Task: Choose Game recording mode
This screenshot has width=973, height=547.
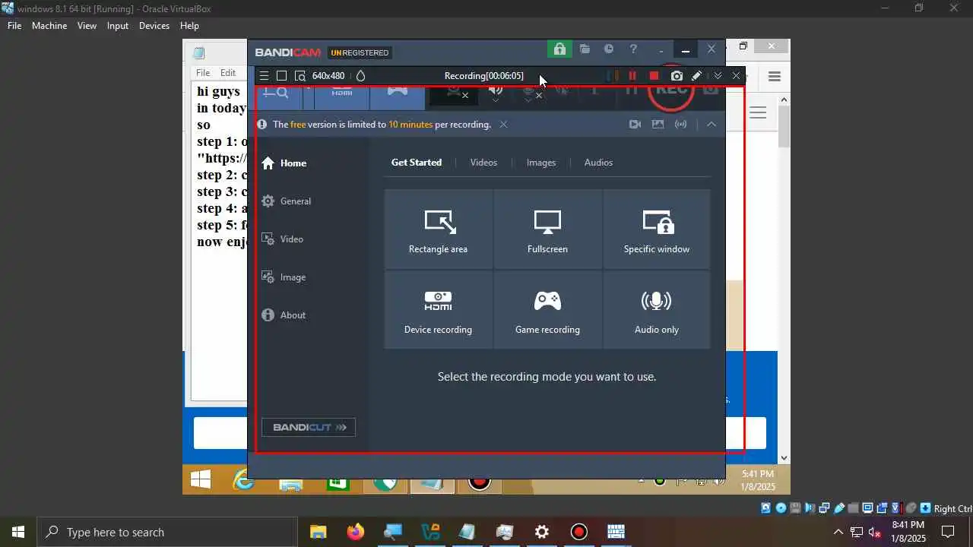Action: (548, 310)
